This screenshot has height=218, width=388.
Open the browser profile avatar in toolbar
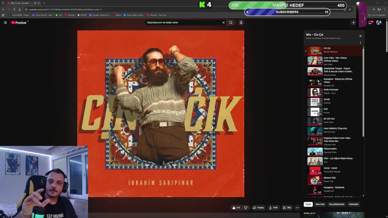(x=379, y=9)
